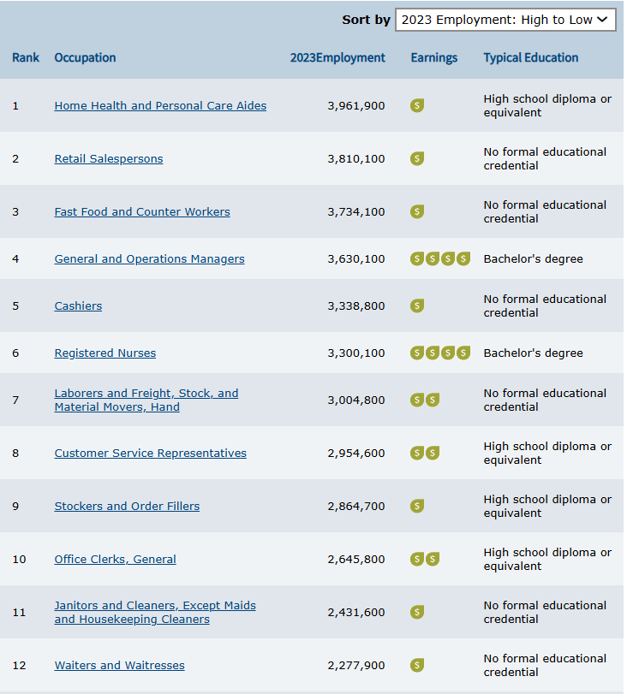Select employment value 3,810,100
The image size is (639, 694).
(x=356, y=159)
